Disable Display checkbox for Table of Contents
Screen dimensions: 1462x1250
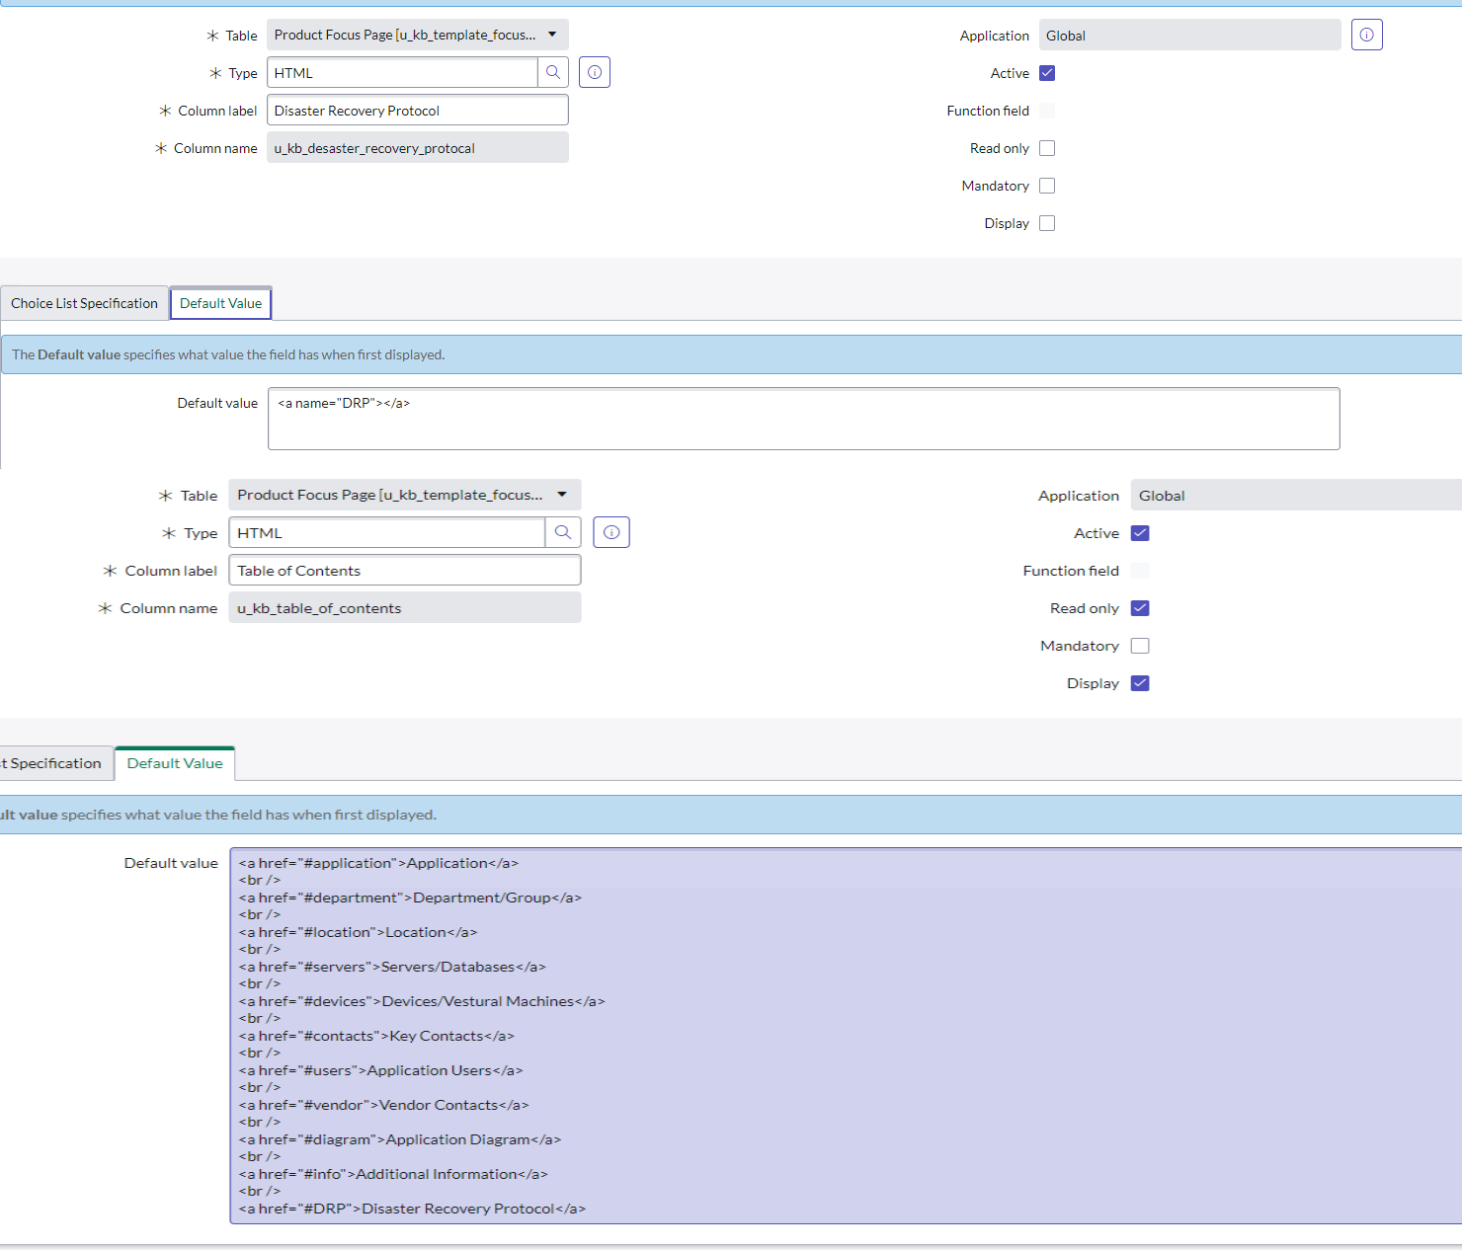1140,683
